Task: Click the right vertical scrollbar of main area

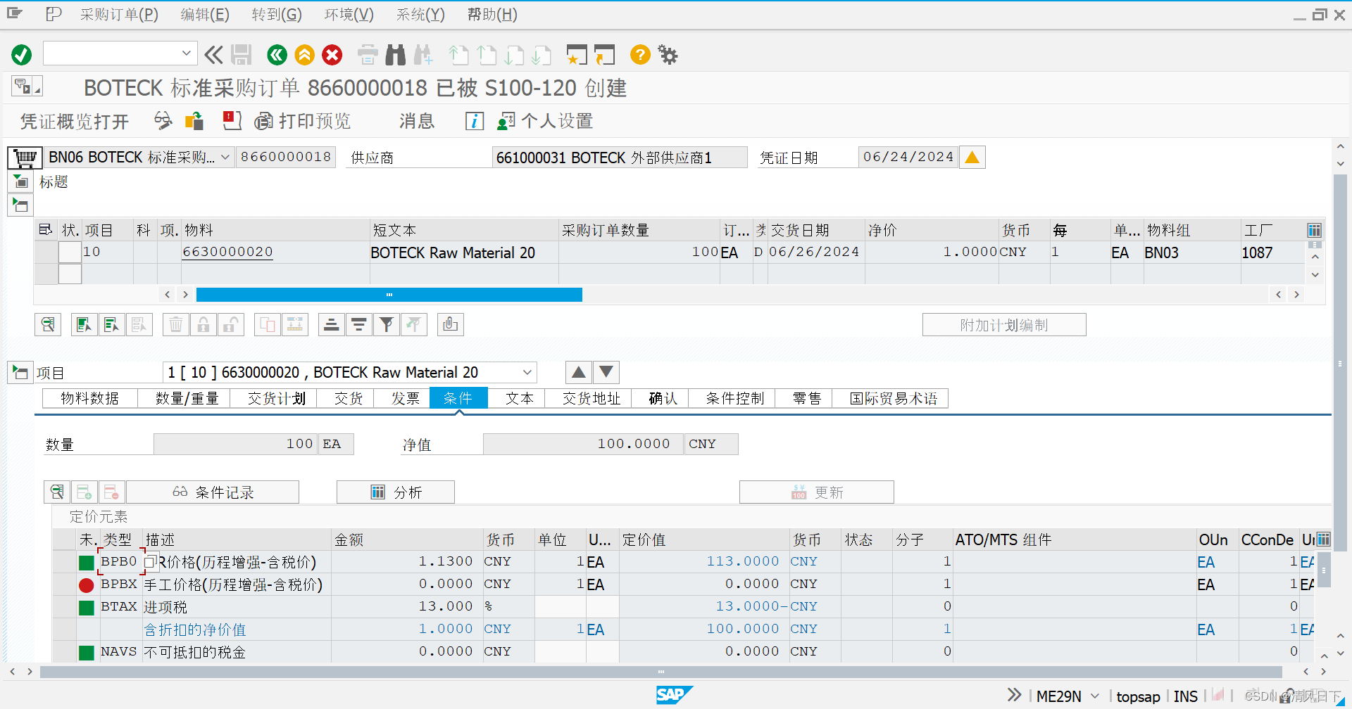Action: [1340, 362]
